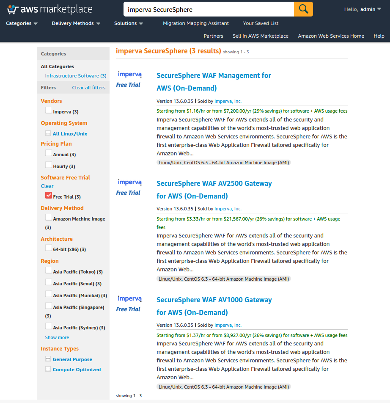The image size is (390, 403).
Task: Expand the All Linux/Unix plus icon
Action: click(x=48, y=133)
